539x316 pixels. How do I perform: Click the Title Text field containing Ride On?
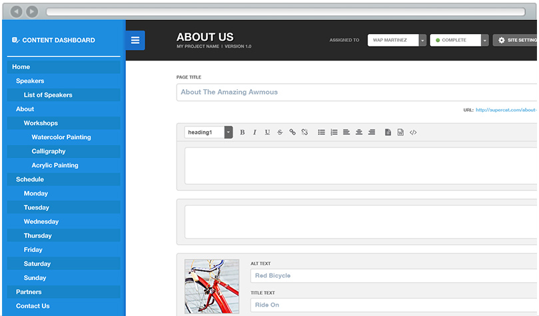(x=394, y=305)
